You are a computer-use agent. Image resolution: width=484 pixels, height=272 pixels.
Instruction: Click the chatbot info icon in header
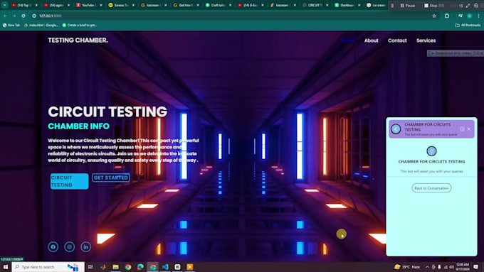[x=462, y=129]
